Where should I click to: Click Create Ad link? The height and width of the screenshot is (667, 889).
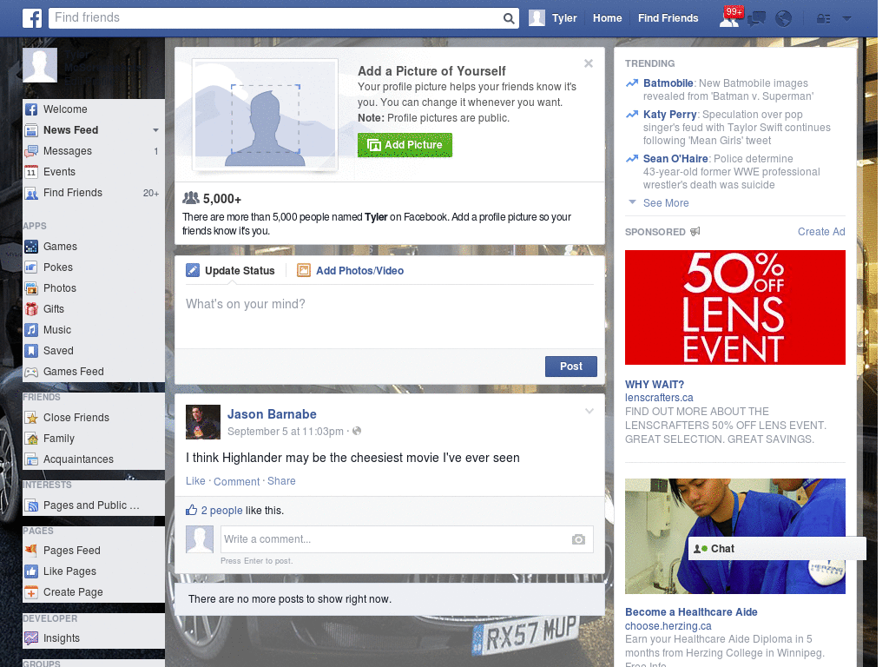coord(821,231)
